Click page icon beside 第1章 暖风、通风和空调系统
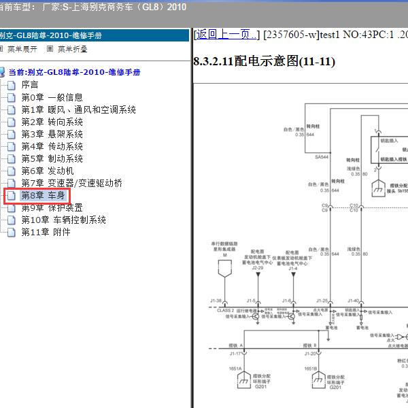Image resolution: width=408 pixels, height=408 pixels. [x=11, y=109]
